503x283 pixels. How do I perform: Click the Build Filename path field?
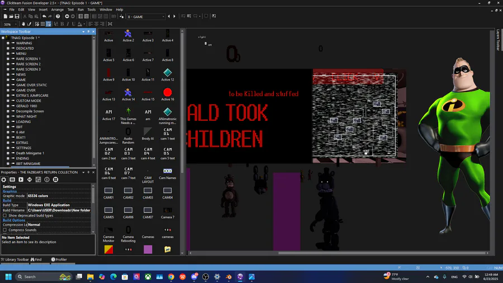tap(59, 210)
